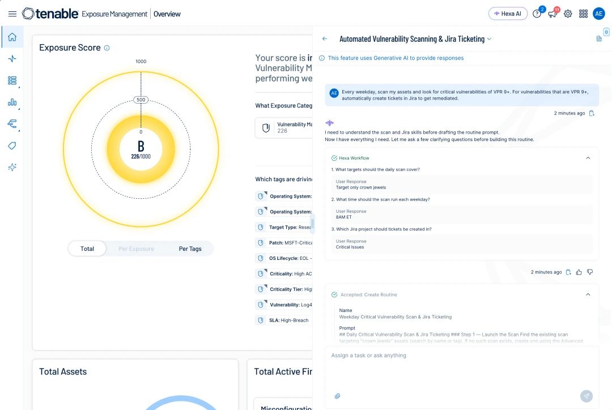Select the 'Target Type' tag row
Image resolution: width=612 pixels, height=410 pixels.
click(x=284, y=227)
